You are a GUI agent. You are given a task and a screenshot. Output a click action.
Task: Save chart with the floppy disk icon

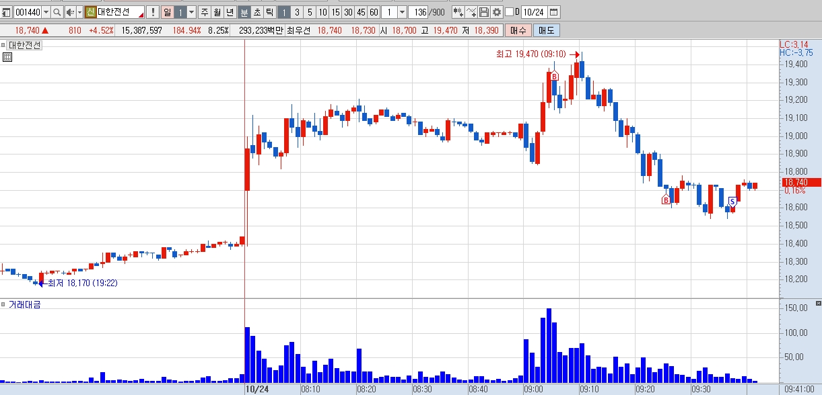(483, 12)
